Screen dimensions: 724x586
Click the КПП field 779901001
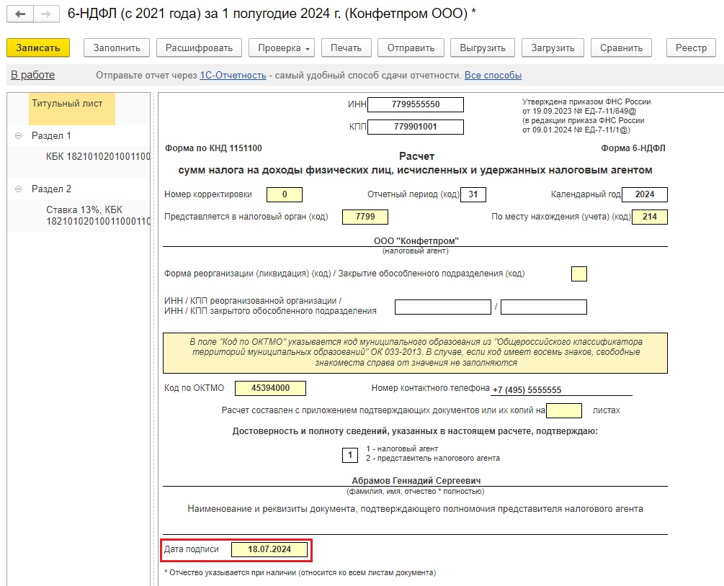click(416, 127)
